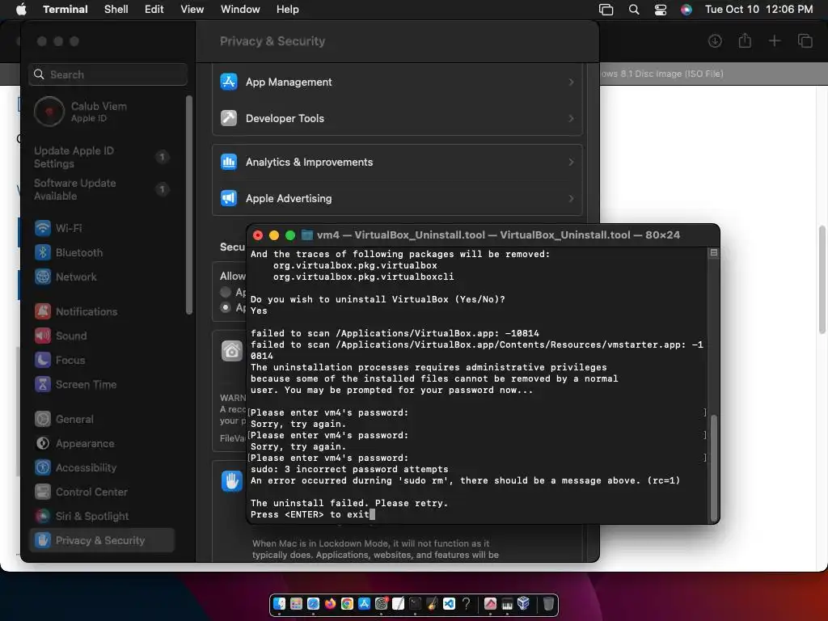Open GarageBand from the Dock
The image size is (828, 621).
433,603
